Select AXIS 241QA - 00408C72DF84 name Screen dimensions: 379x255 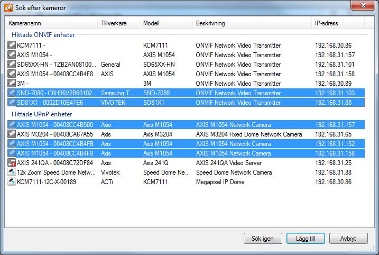[55, 163]
